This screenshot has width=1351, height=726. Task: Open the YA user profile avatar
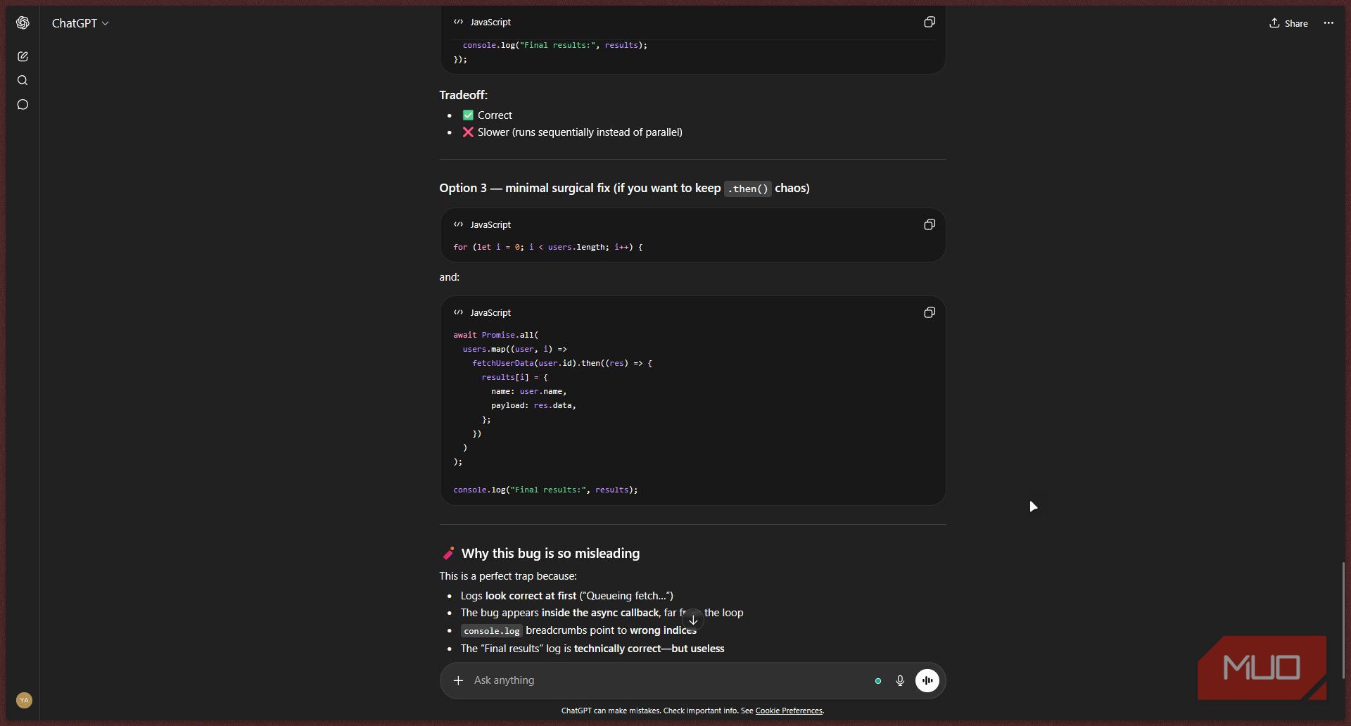(x=24, y=700)
